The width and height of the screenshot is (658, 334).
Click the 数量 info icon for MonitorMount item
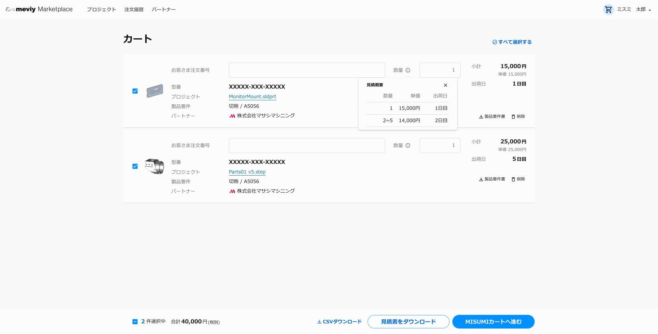[408, 70]
